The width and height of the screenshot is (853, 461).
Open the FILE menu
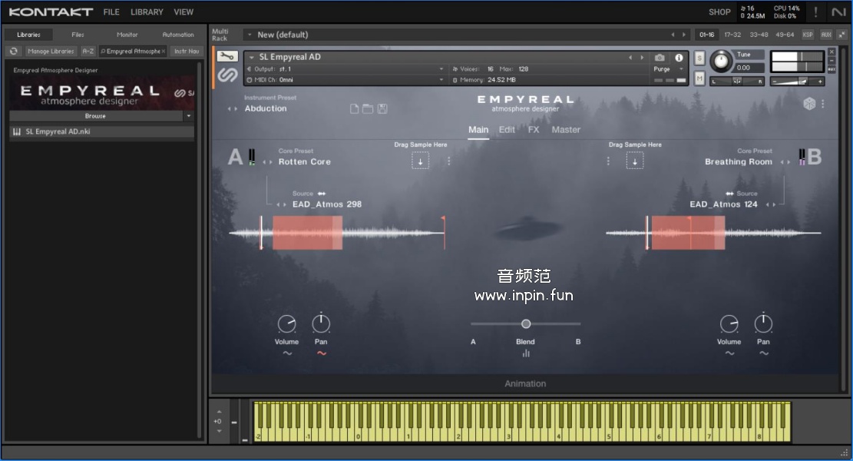[x=111, y=12]
